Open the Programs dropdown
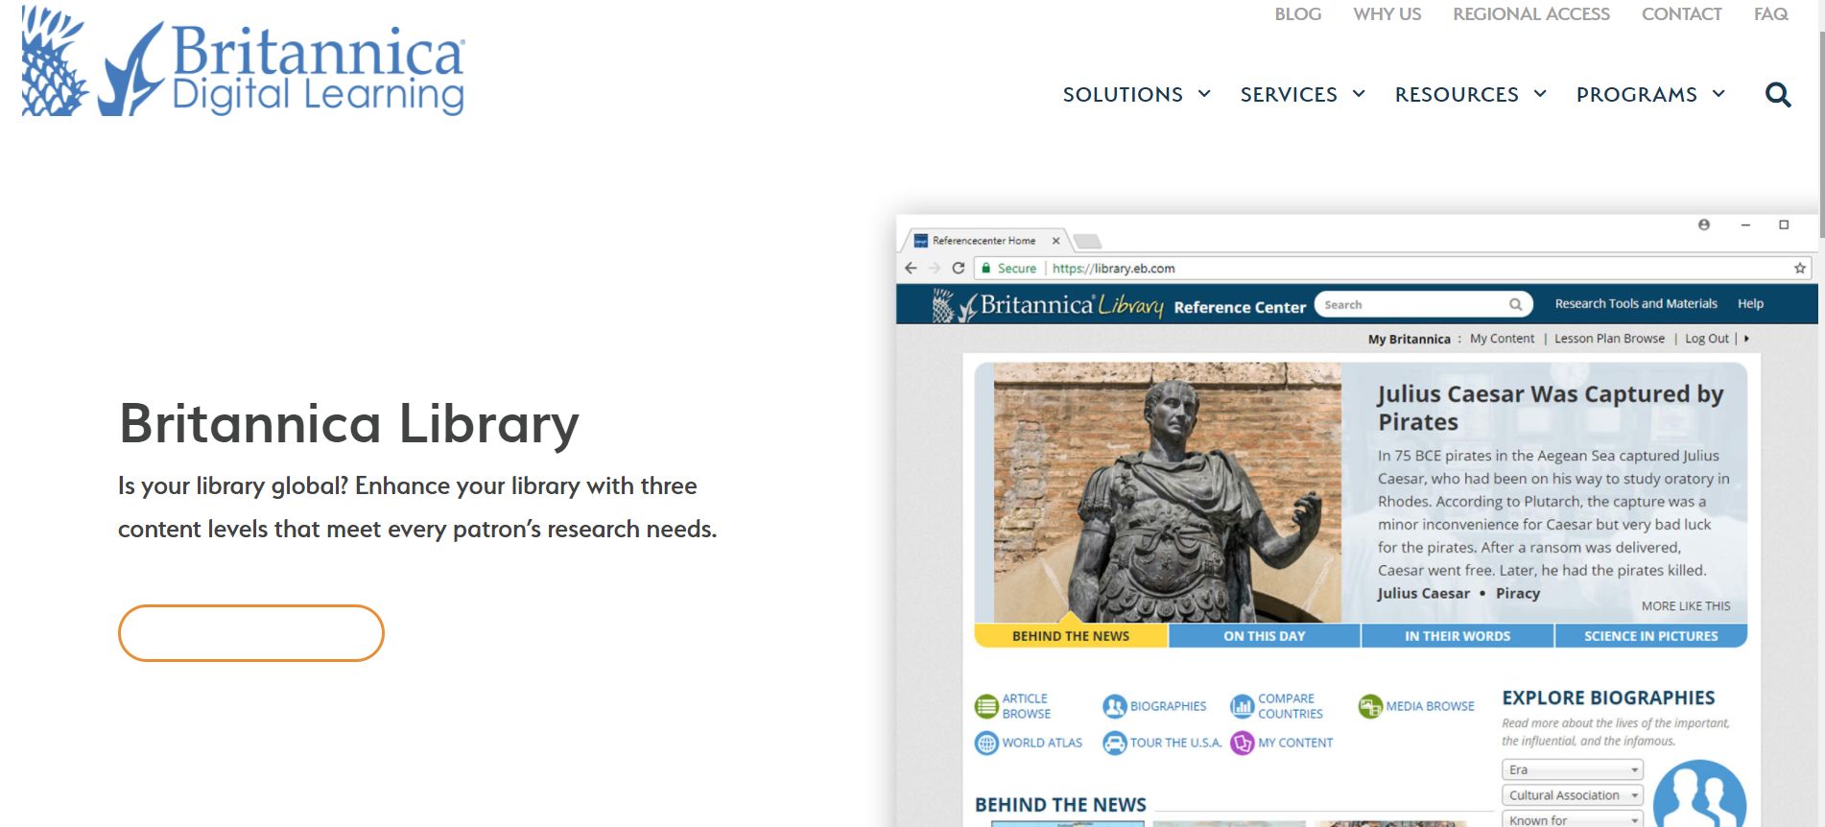Viewport: 1825px width, 827px height. [x=1651, y=94]
